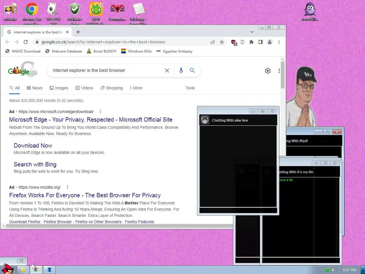Viewport: 365px width, 274px height.
Task: Open Chrome's tab search chevron
Action: coord(252,32)
